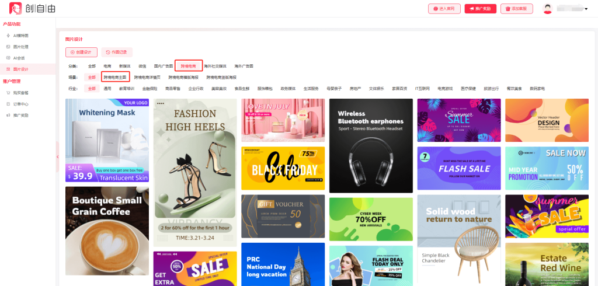Click the 创建设计 button
Image resolution: width=598 pixels, height=286 pixels.
(x=81, y=52)
